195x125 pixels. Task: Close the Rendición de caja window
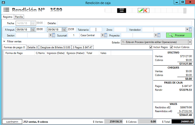[190, 2]
